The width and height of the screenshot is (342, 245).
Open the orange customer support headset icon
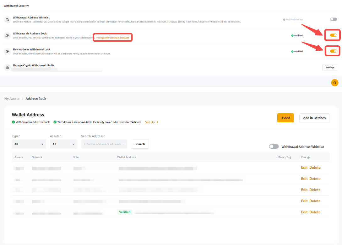point(334,83)
